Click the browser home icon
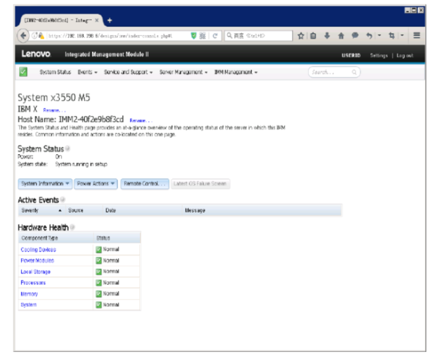 pos(341,36)
